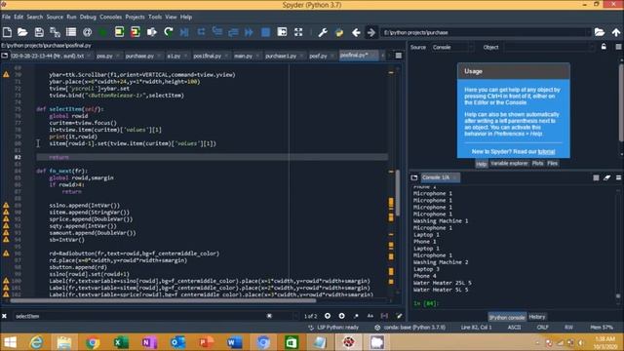Toggle case sensitive search (Aa)
624x351 pixels.
370,316
